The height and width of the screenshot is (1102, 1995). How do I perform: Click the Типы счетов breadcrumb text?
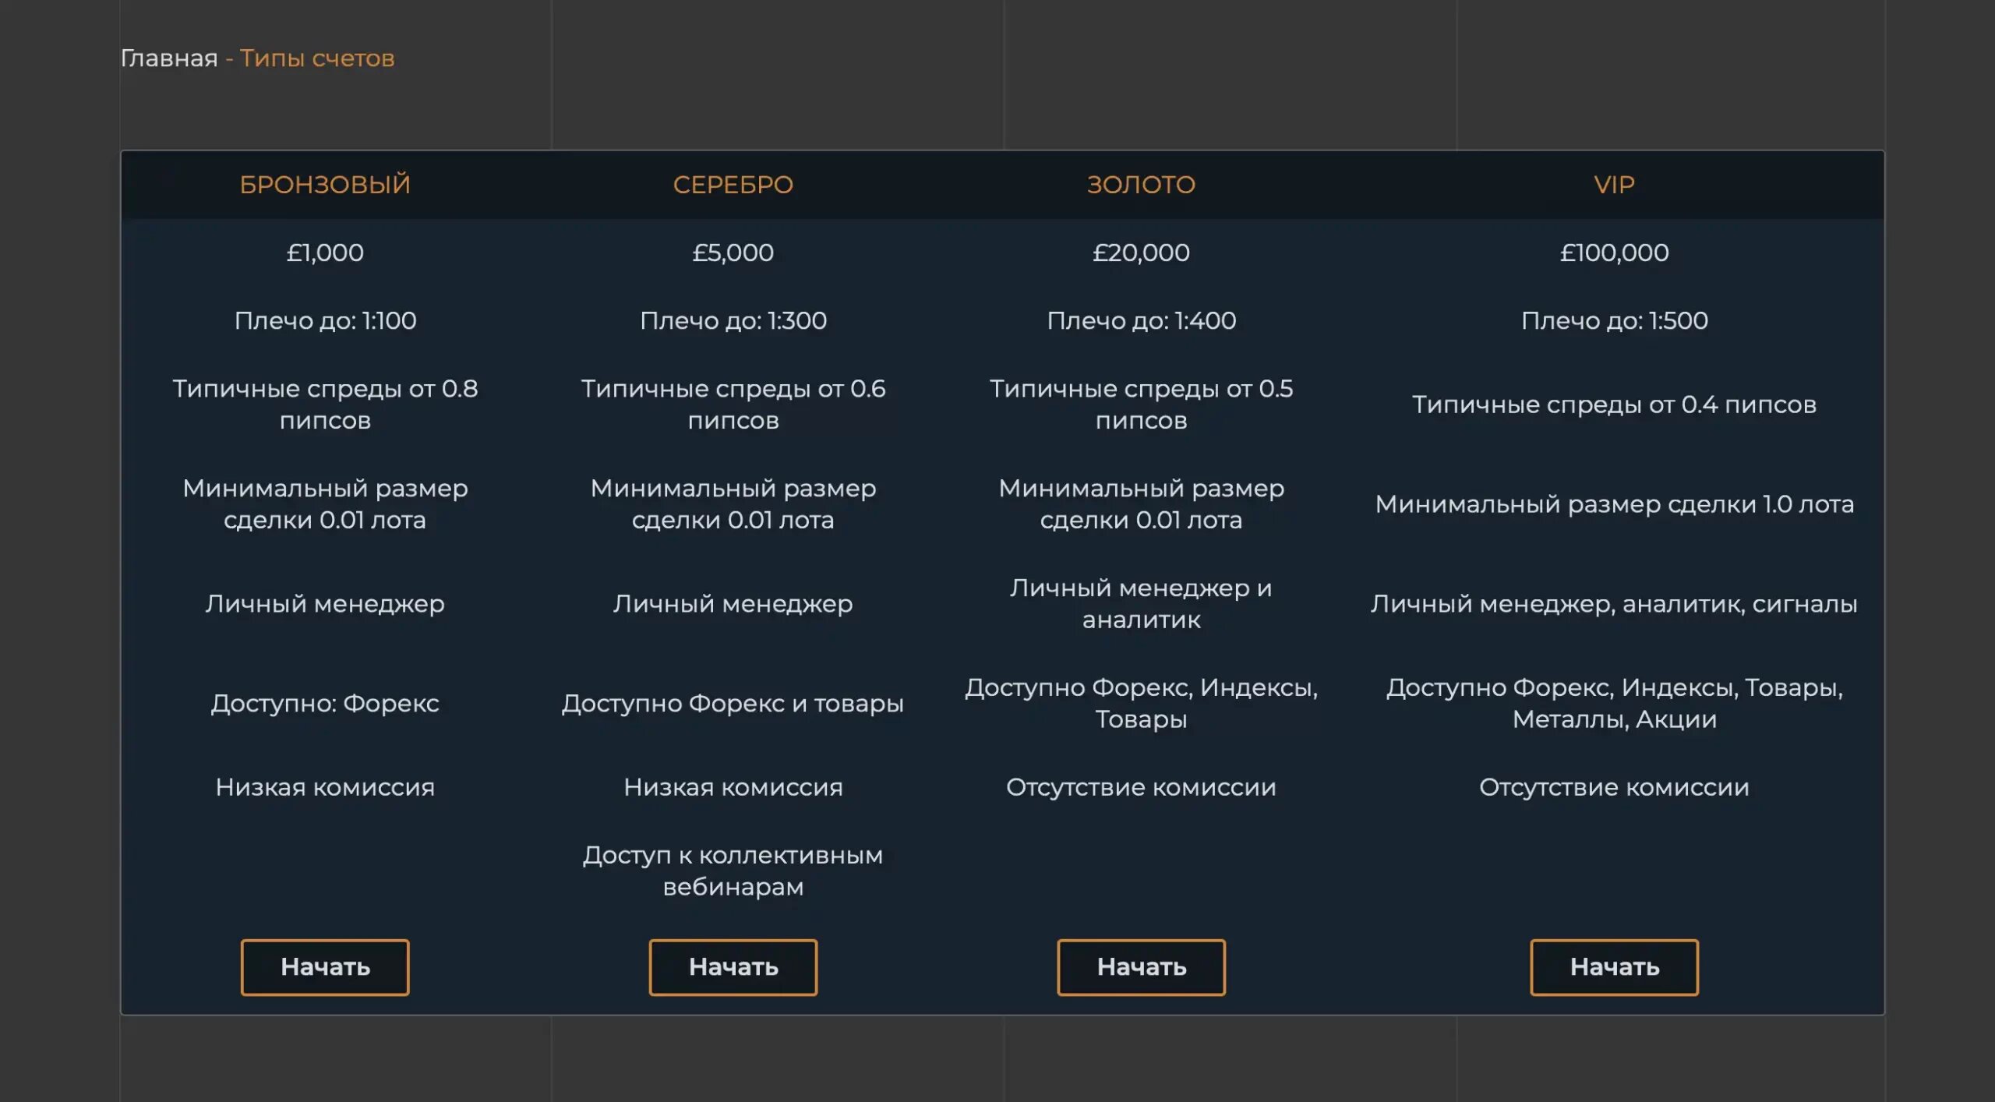[316, 58]
